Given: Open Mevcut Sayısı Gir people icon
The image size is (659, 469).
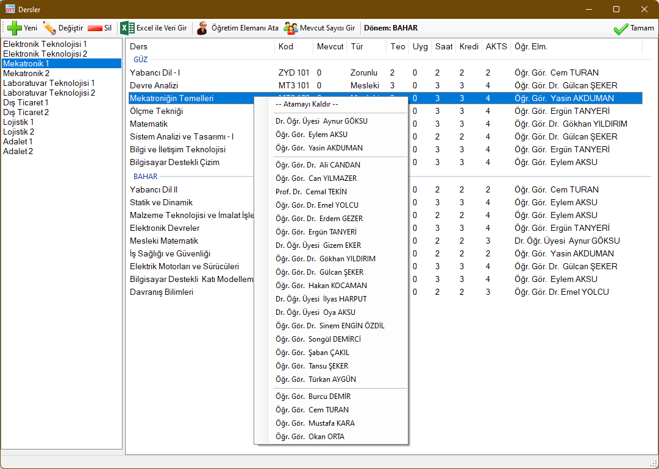Looking at the screenshot, I should pyautogui.click(x=291, y=28).
